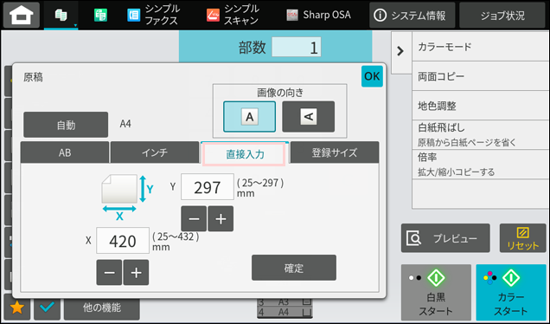550x324 pixels.
Task: Open the copy mode icon
Action: (61, 15)
